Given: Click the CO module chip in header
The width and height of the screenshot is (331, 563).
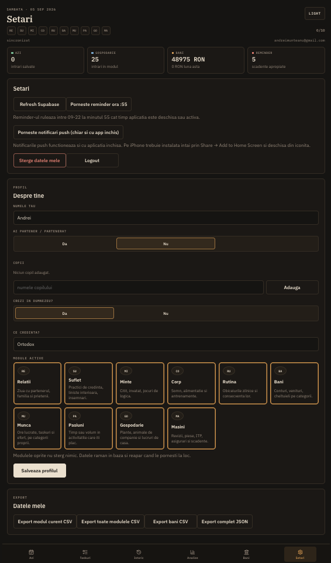Looking at the screenshot, I should click(43, 31).
